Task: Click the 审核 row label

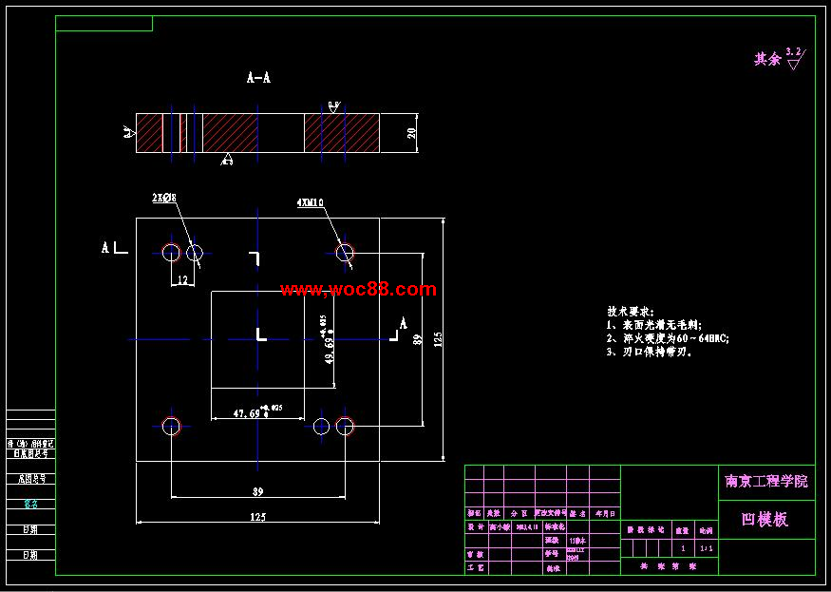Action: [x=475, y=554]
